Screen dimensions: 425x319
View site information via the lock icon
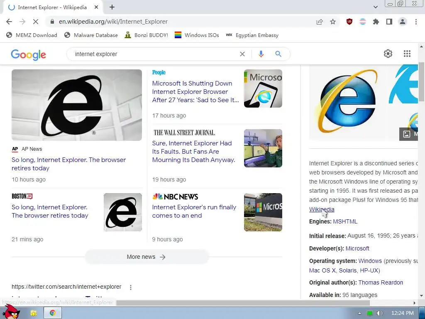click(x=52, y=22)
